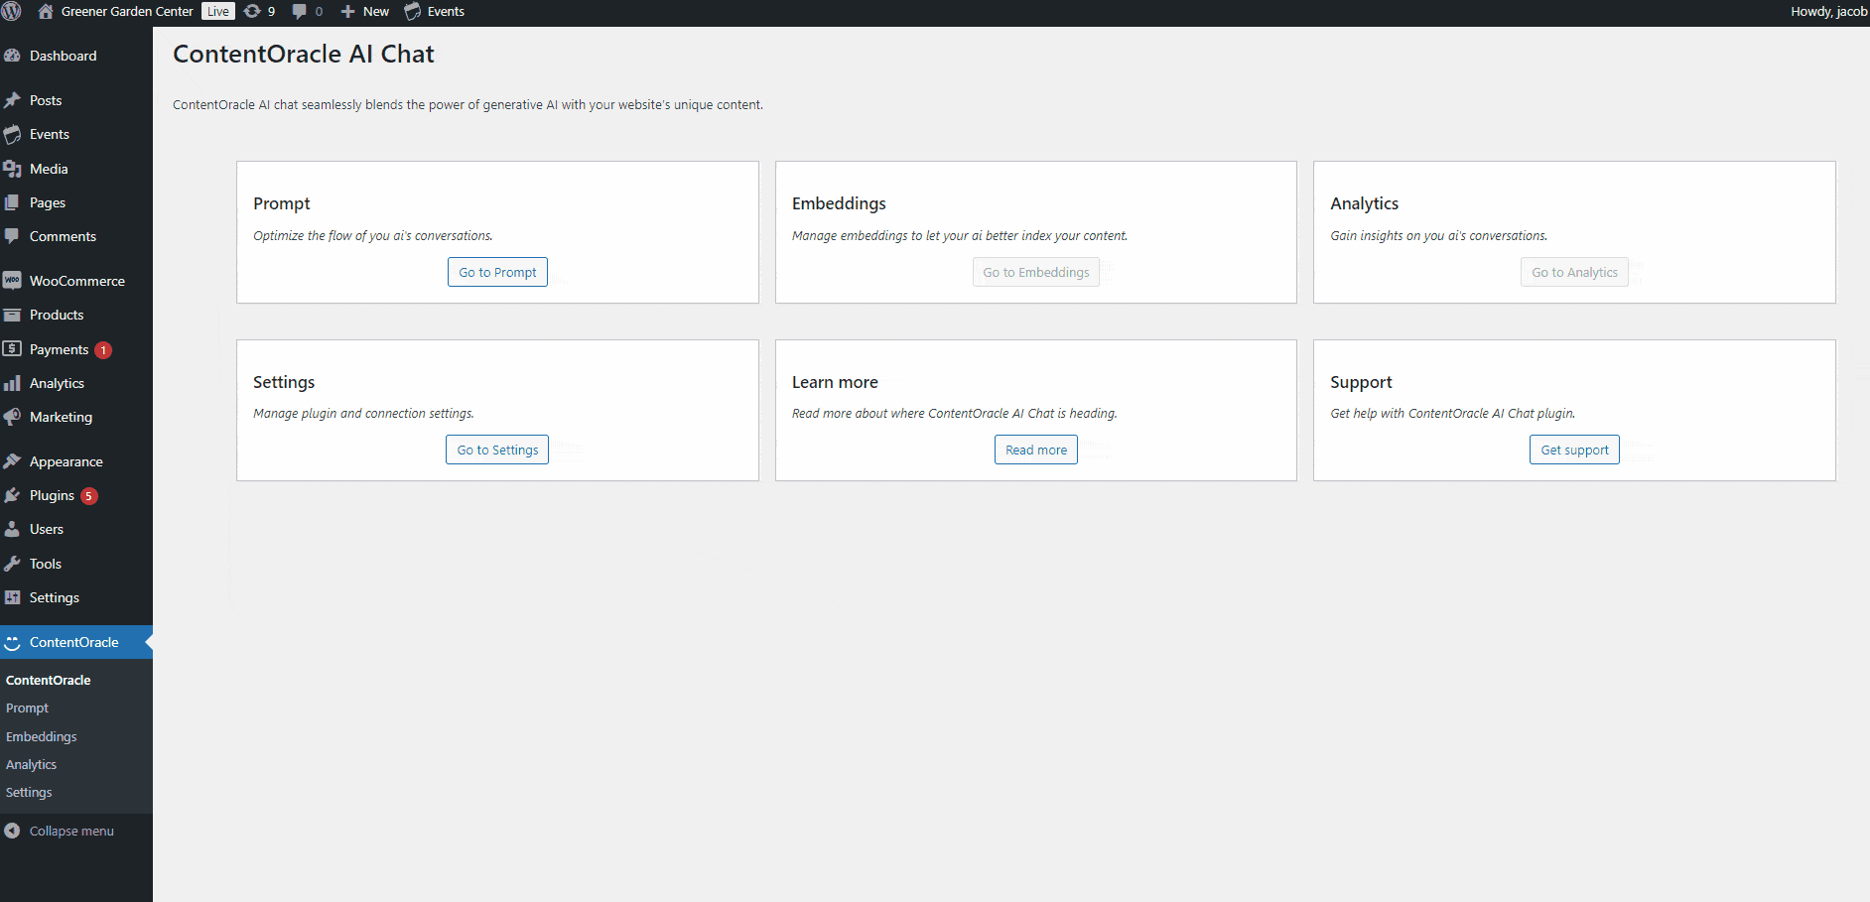Click the Collapse menu arrow icon
The image size is (1870, 902).
pyautogui.click(x=12, y=831)
